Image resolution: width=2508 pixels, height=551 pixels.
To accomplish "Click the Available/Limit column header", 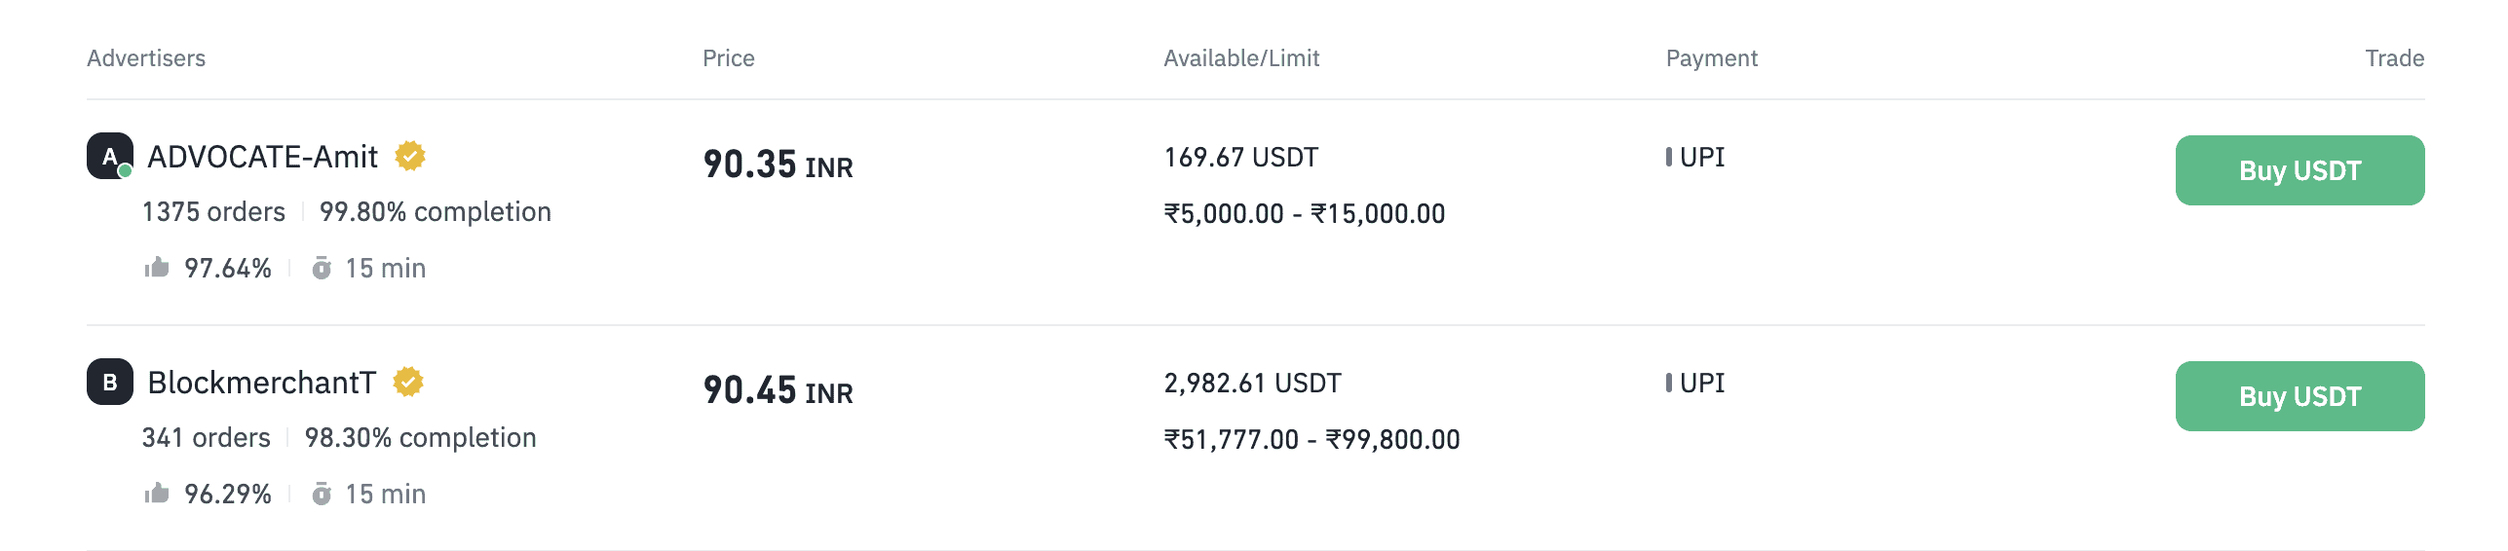I will click(1240, 58).
